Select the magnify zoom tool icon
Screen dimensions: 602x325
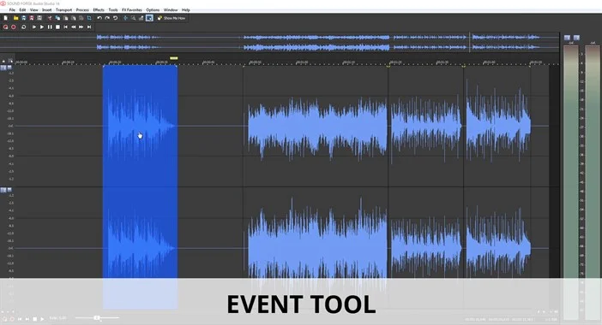point(133,18)
